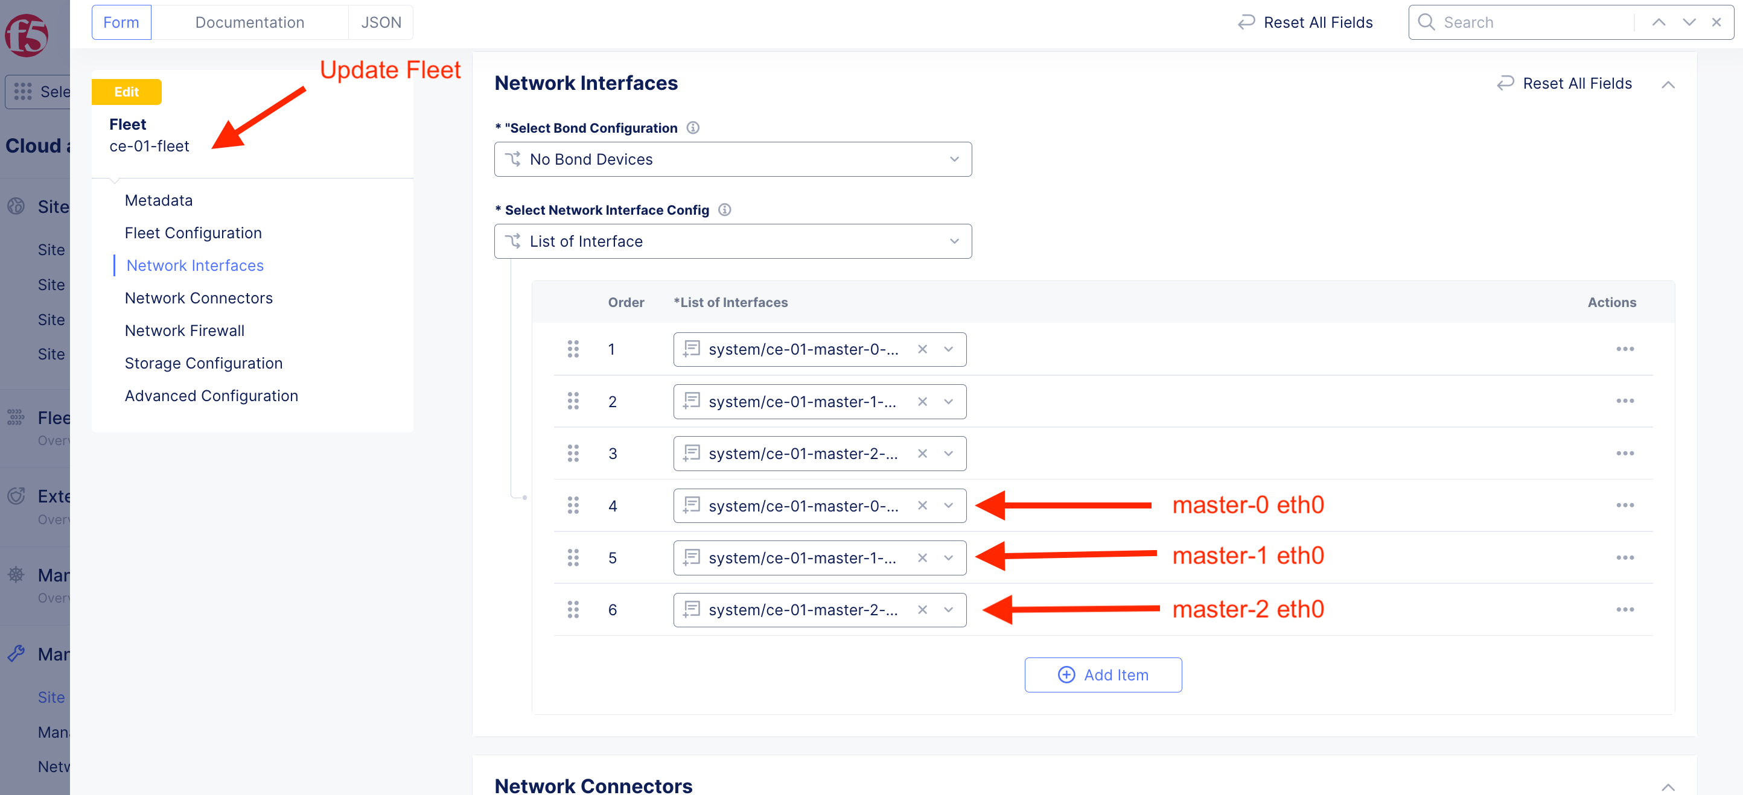
Task: Click the Add Item button
Action: pyautogui.click(x=1103, y=675)
